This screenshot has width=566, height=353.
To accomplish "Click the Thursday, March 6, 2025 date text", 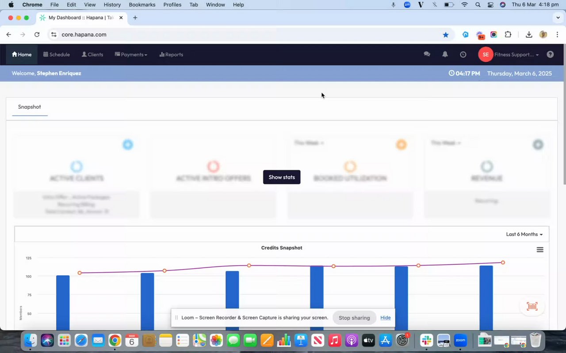I will point(520,73).
